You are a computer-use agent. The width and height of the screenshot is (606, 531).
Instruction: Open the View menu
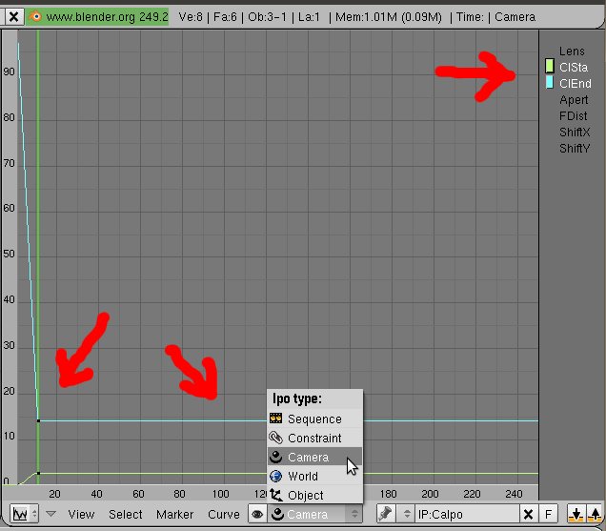click(81, 514)
